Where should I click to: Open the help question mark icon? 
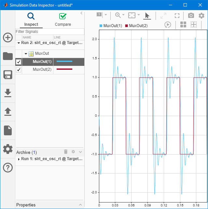(x=8, y=168)
